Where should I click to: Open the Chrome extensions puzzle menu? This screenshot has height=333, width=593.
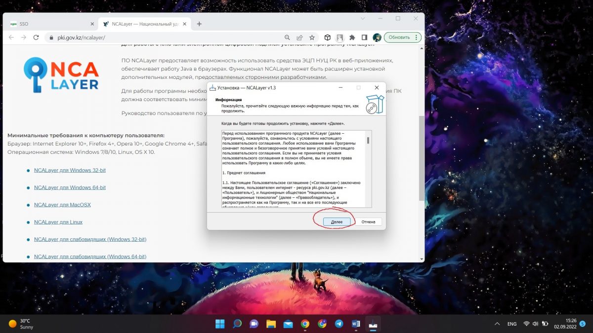click(x=352, y=37)
